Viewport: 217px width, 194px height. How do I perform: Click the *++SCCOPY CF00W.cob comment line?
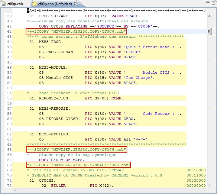point(76,31)
